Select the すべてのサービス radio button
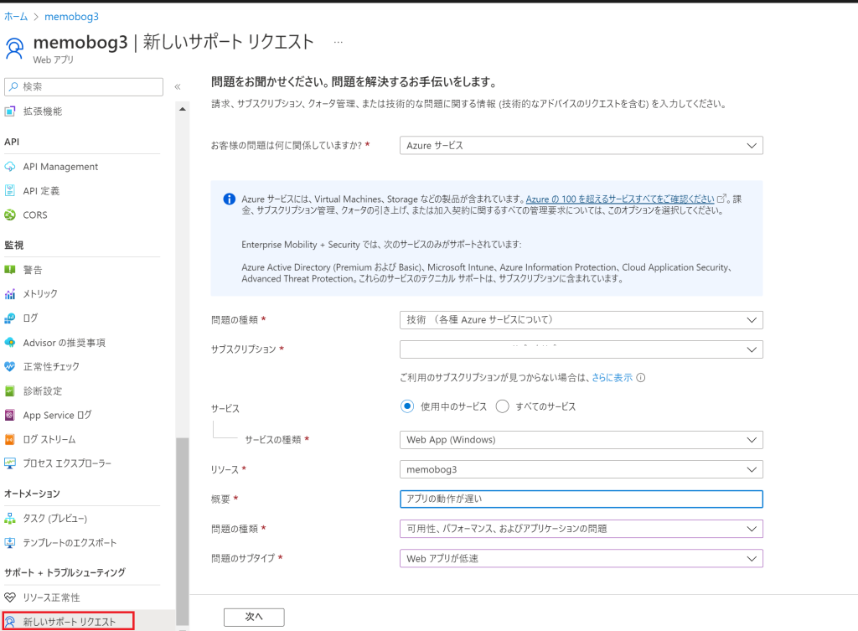Image resolution: width=858 pixels, height=631 pixels. coord(503,406)
